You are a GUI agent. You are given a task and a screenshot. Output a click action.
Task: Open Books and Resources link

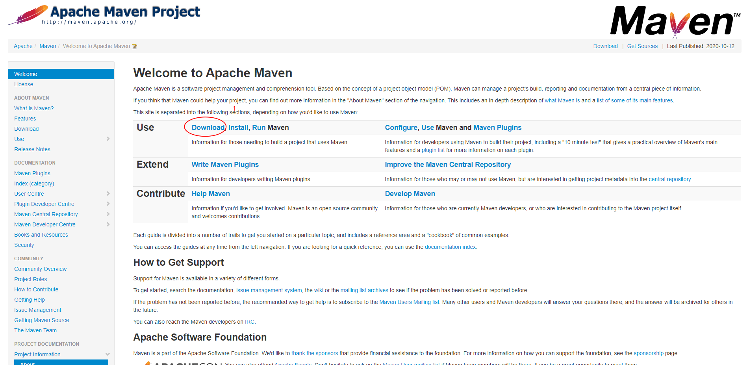[41, 235]
